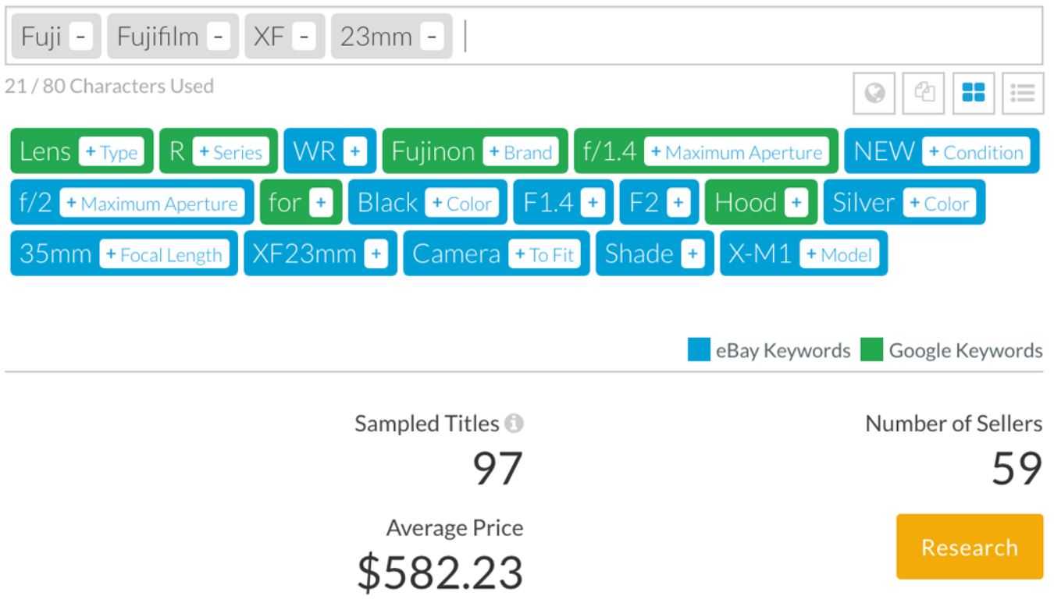The width and height of the screenshot is (1054, 603).
Task: Remove the 23mm keyword with minus
Action: (x=431, y=37)
